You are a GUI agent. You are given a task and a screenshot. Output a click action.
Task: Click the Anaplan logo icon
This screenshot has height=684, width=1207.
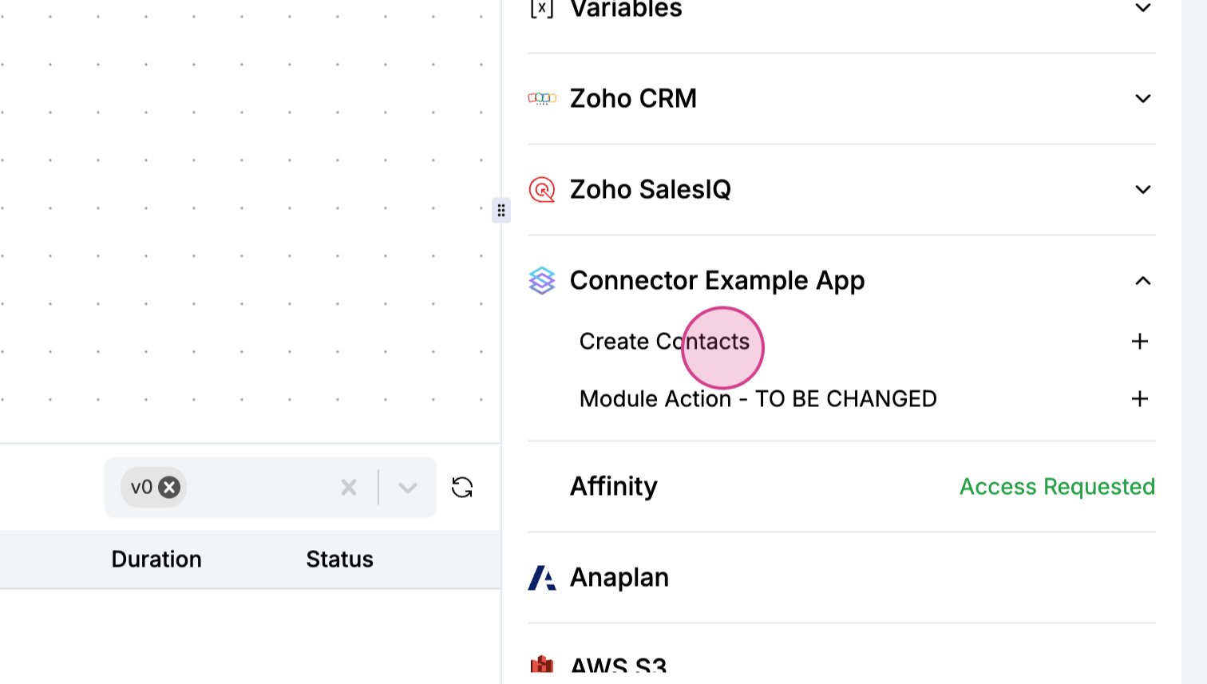click(542, 577)
